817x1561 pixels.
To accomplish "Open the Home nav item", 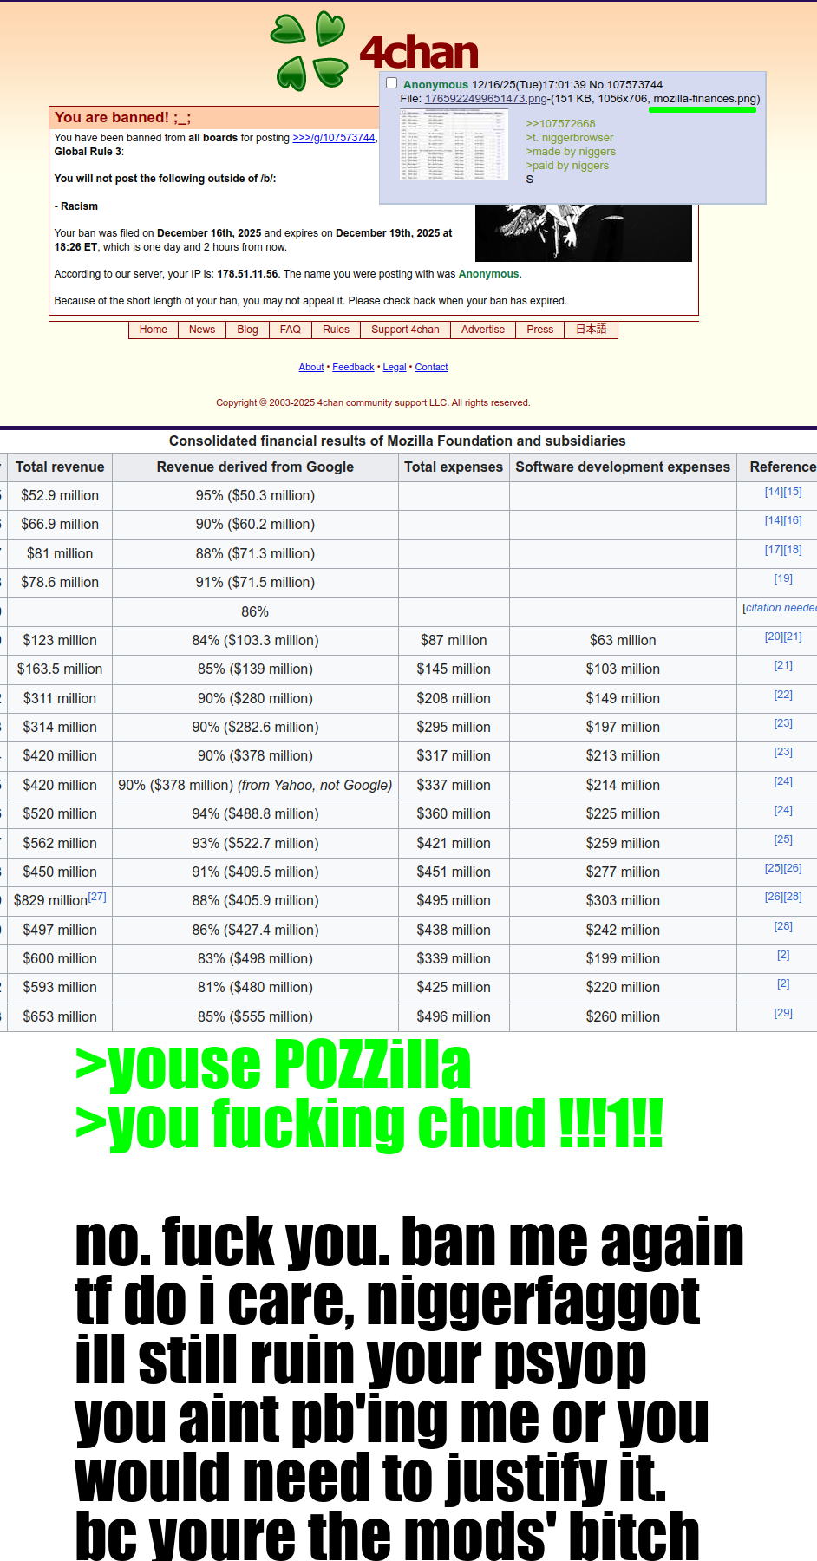I will (x=154, y=330).
